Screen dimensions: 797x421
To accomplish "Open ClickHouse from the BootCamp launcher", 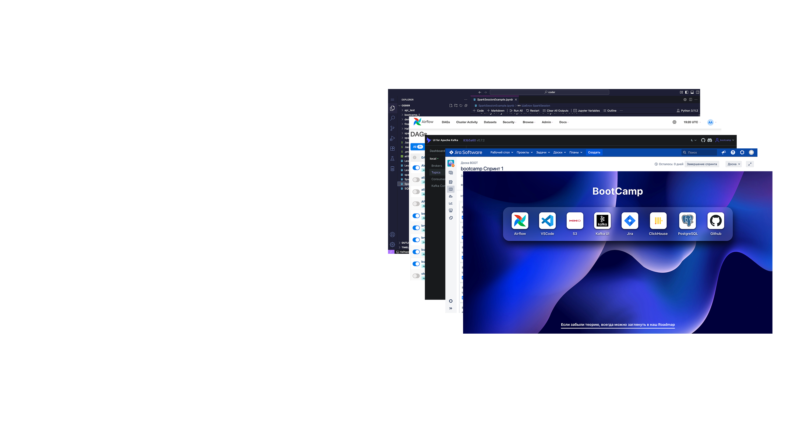I will pos(658,221).
